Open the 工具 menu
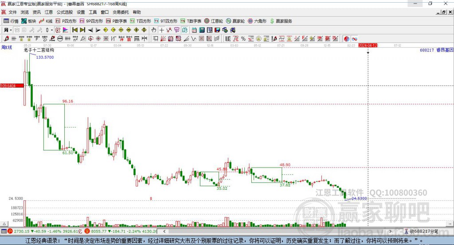 click(x=93, y=12)
